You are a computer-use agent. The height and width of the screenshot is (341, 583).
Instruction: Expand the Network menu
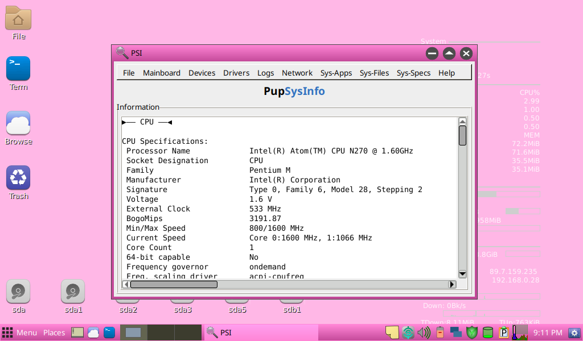[297, 73]
